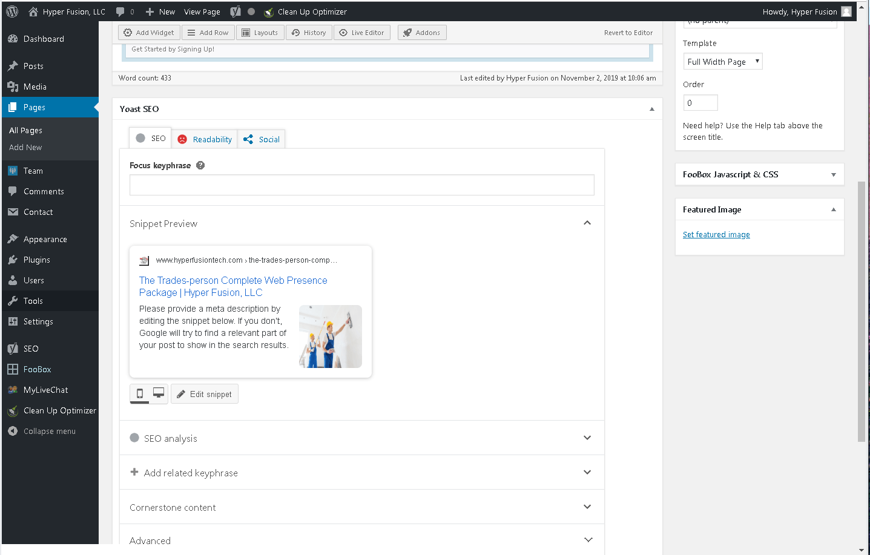Open Hyper Fusion, LLC site home link

[x=67, y=11]
